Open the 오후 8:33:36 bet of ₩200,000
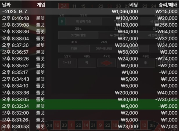 tap(90, 93)
